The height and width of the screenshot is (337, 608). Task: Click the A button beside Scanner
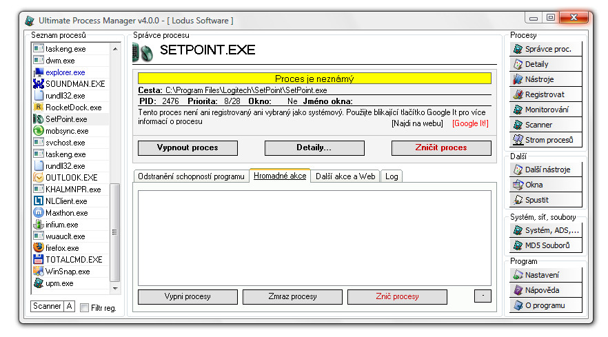tap(69, 306)
